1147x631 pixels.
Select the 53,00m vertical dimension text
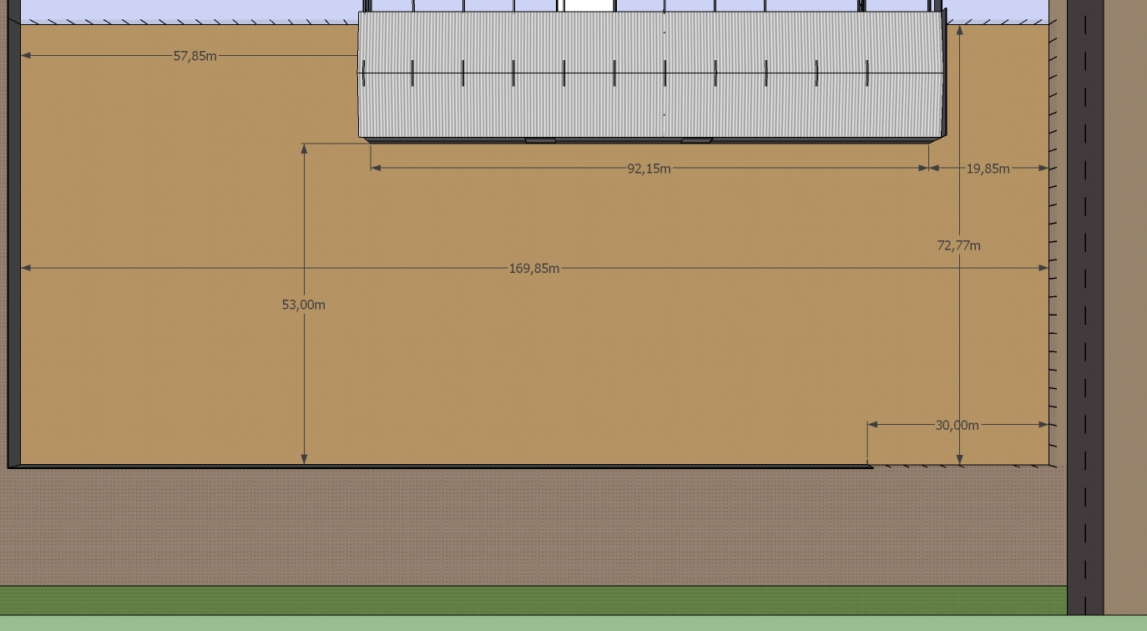[x=303, y=305]
